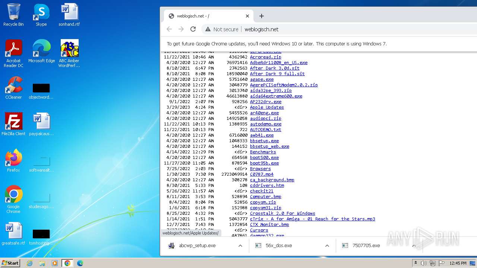Click the agape.exe link

point(262,79)
